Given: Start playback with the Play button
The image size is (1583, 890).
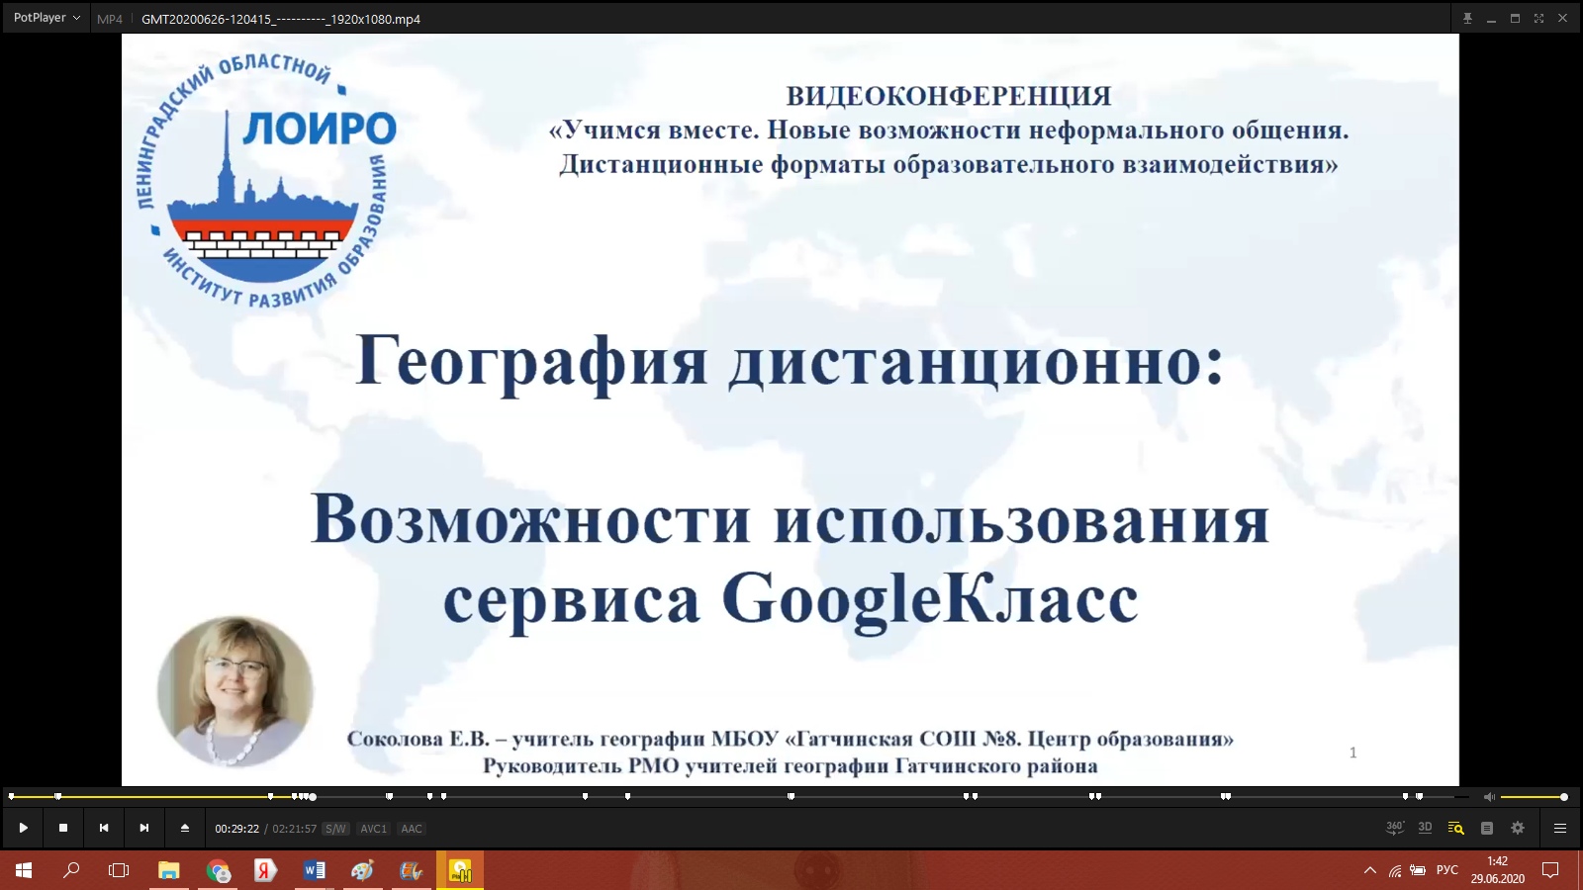Looking at the screenshot, I should 23,828.
